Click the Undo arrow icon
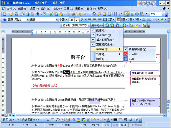Screen dimensions: 171x128 click(79, 14)
